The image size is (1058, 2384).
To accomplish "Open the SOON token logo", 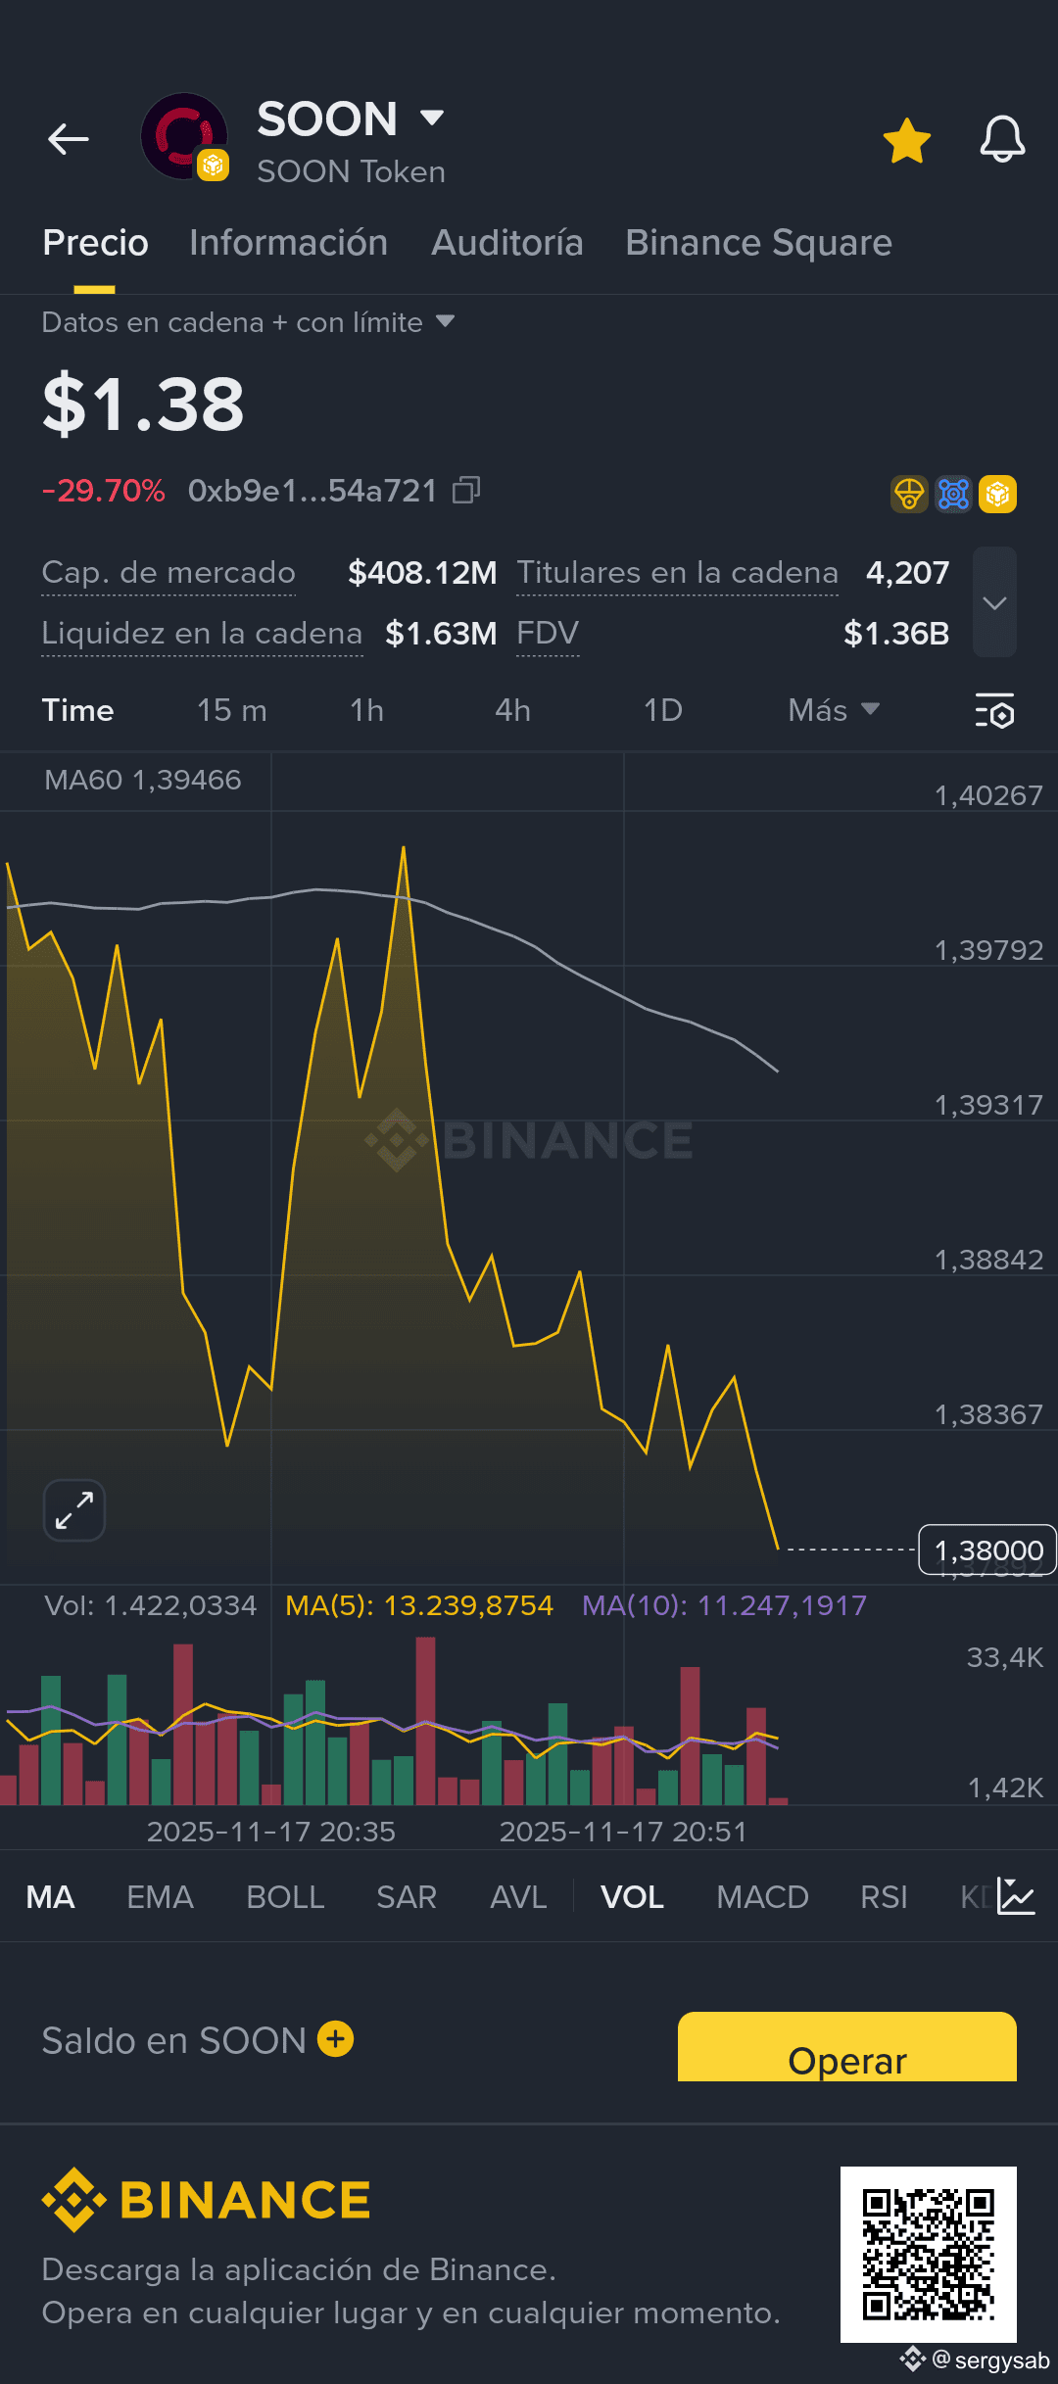I will click(x=184, y=137).
